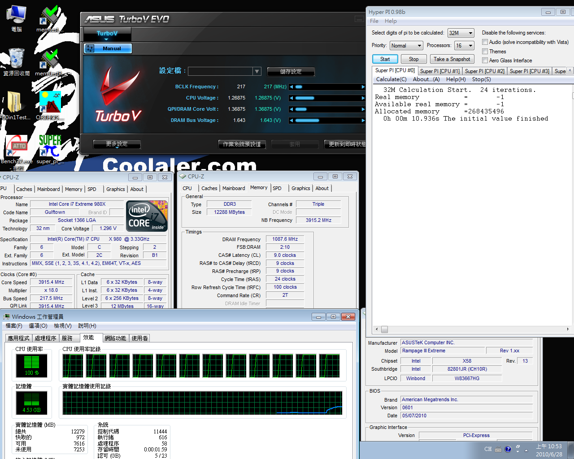Open the 80in1Test folder icon
This screenshot has width=574, height=459.
click(x=16, y=105)
